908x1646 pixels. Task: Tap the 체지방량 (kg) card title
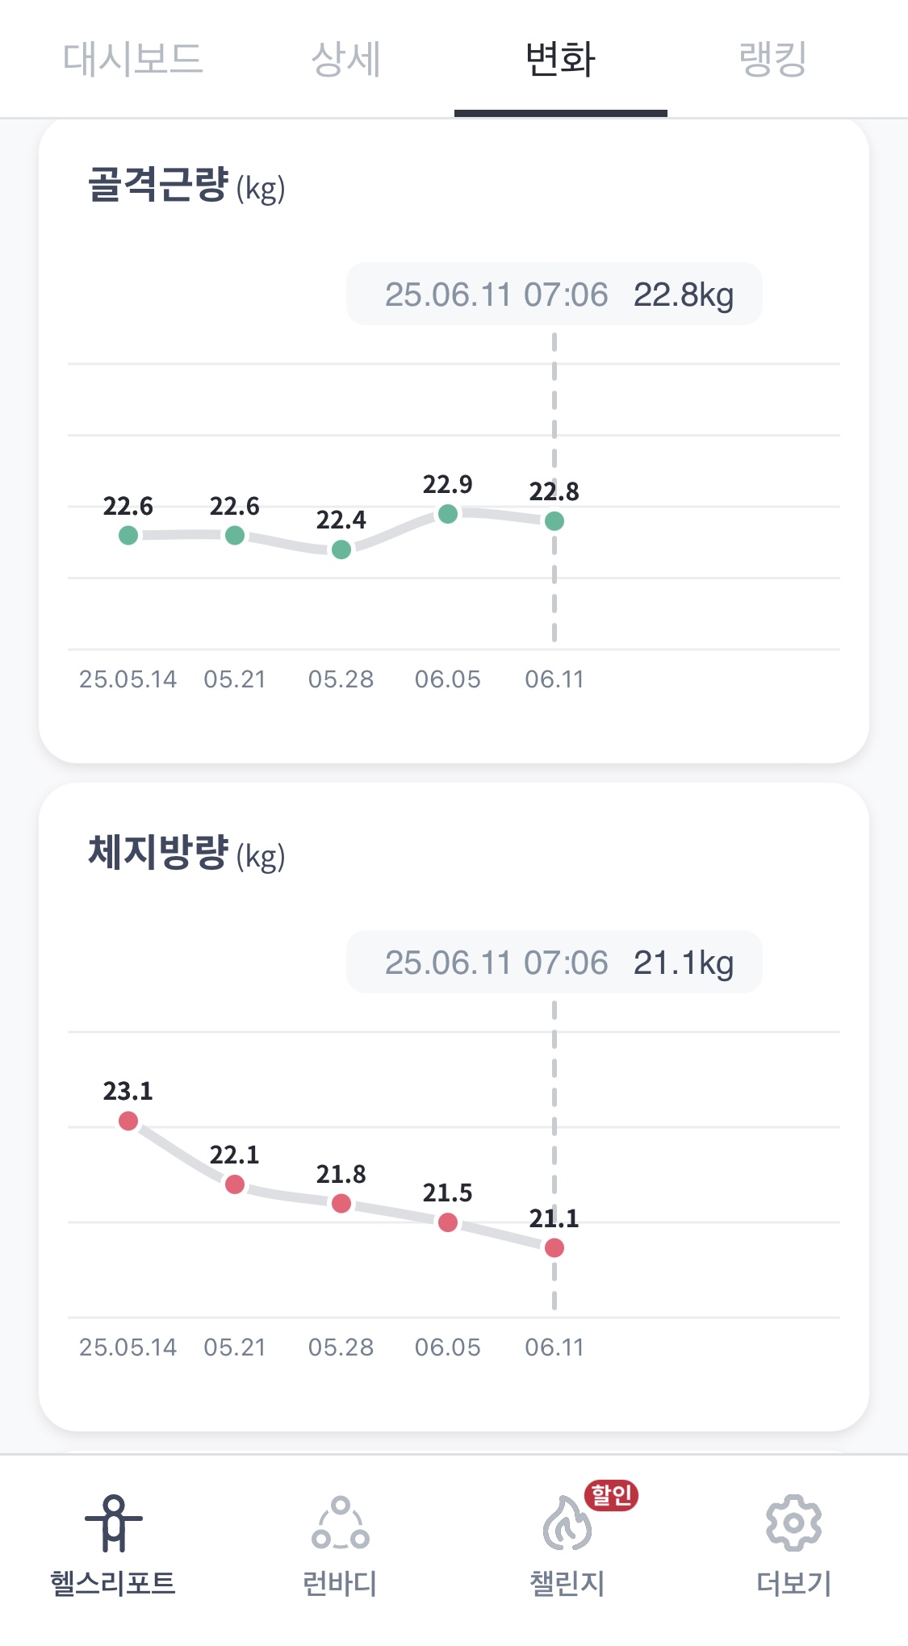point(186,854)
